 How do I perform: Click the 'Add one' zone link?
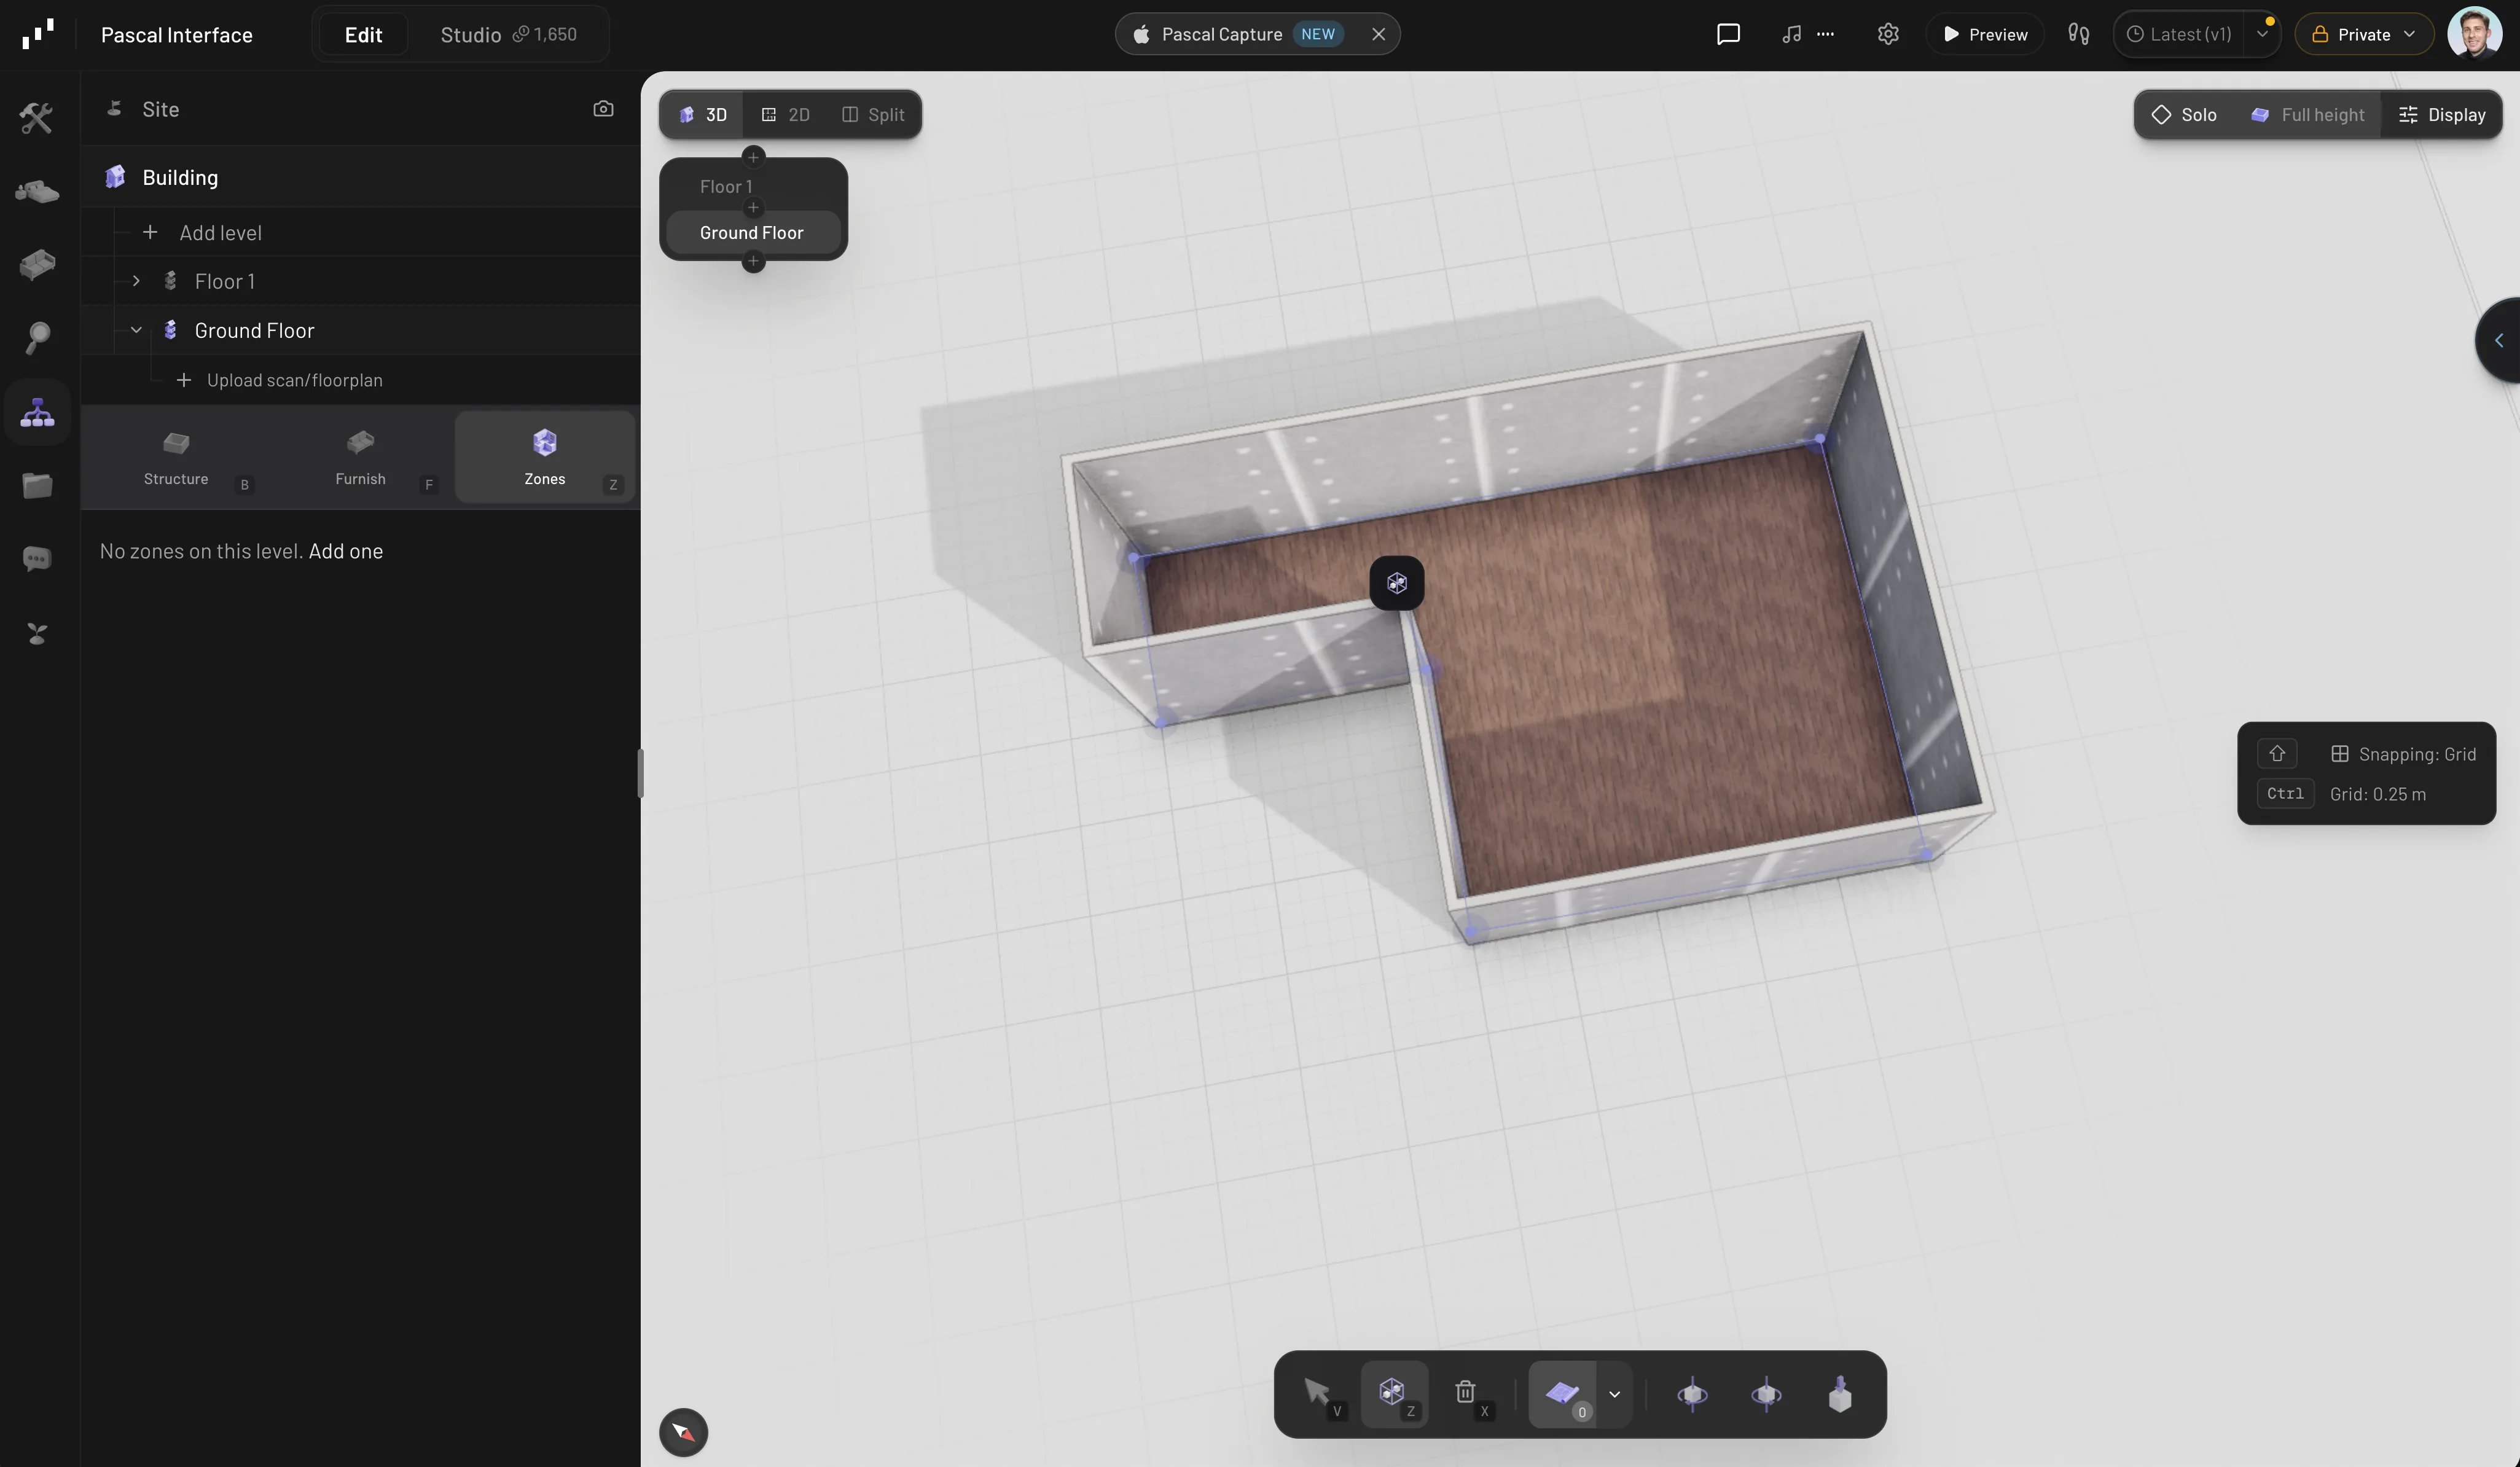(x=345, y=551)
